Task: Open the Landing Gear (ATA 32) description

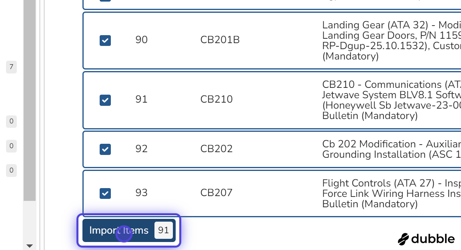Action: click(392, 40)
